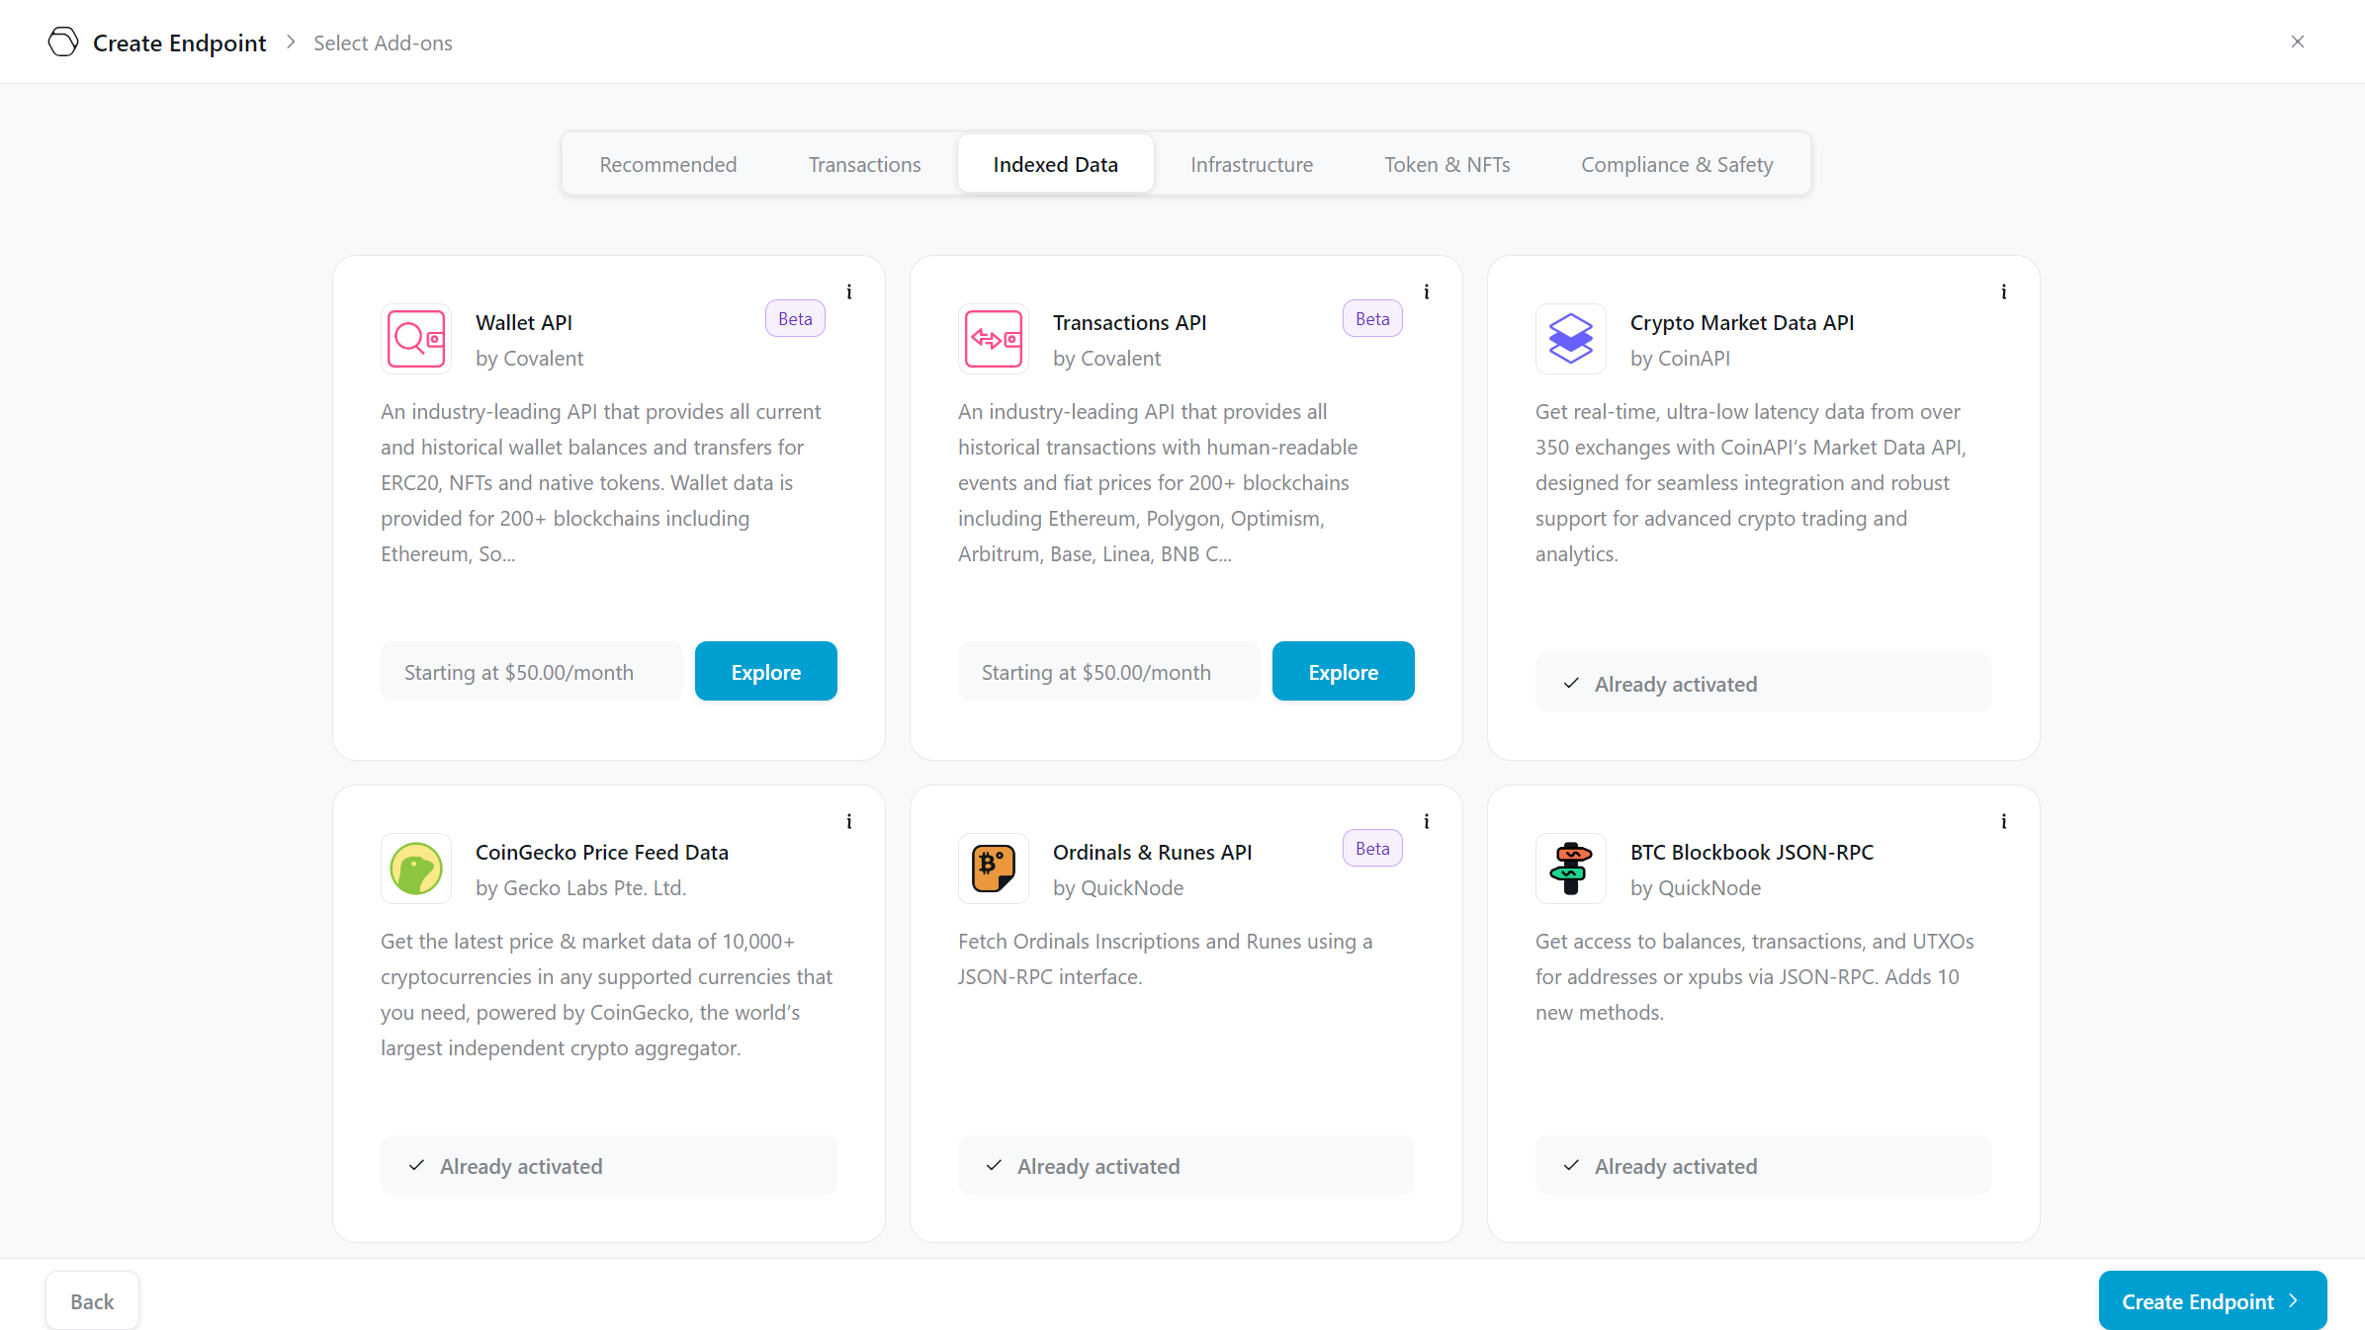The width and height of the screenshot is (2365, 1330).
Task: Select the Compliance & Safety tab
Action: (1676, 162)
